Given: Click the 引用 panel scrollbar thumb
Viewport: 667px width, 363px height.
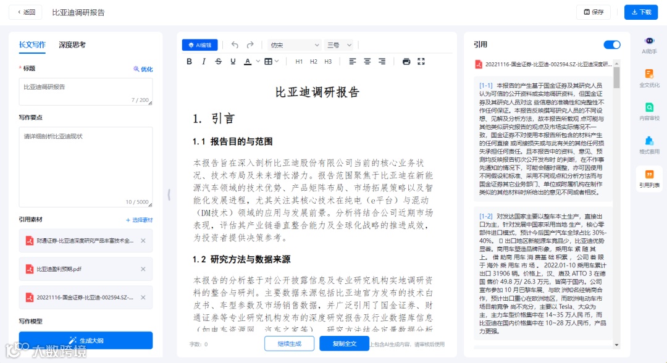Looking at the screenshot, I should [x=616, y=77].
